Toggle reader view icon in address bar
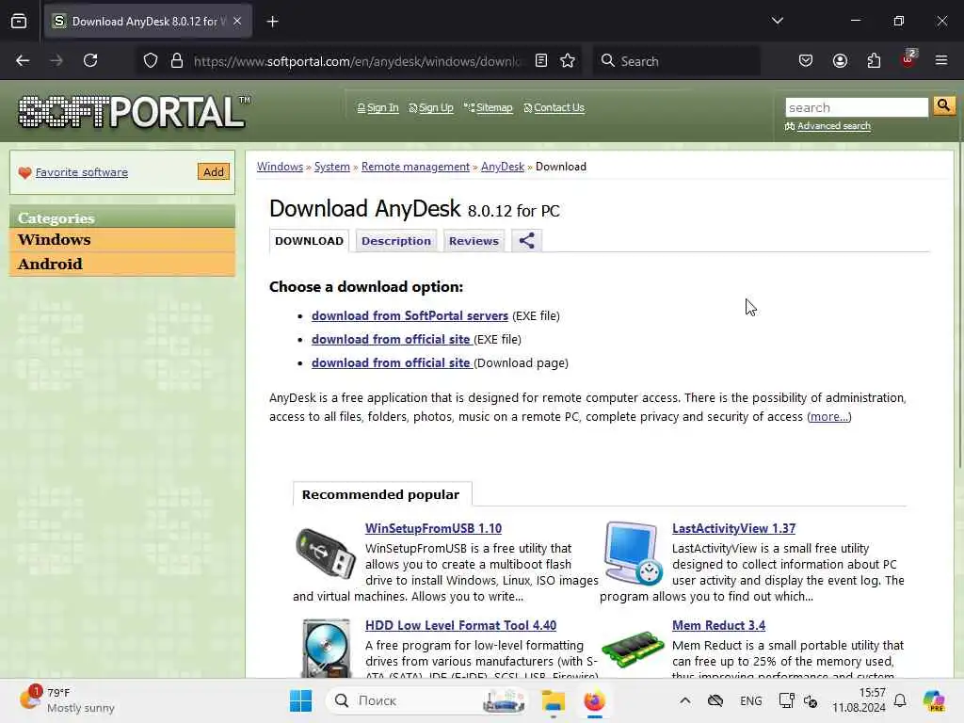This screenshot has width=964, height=723. point(541,60)
